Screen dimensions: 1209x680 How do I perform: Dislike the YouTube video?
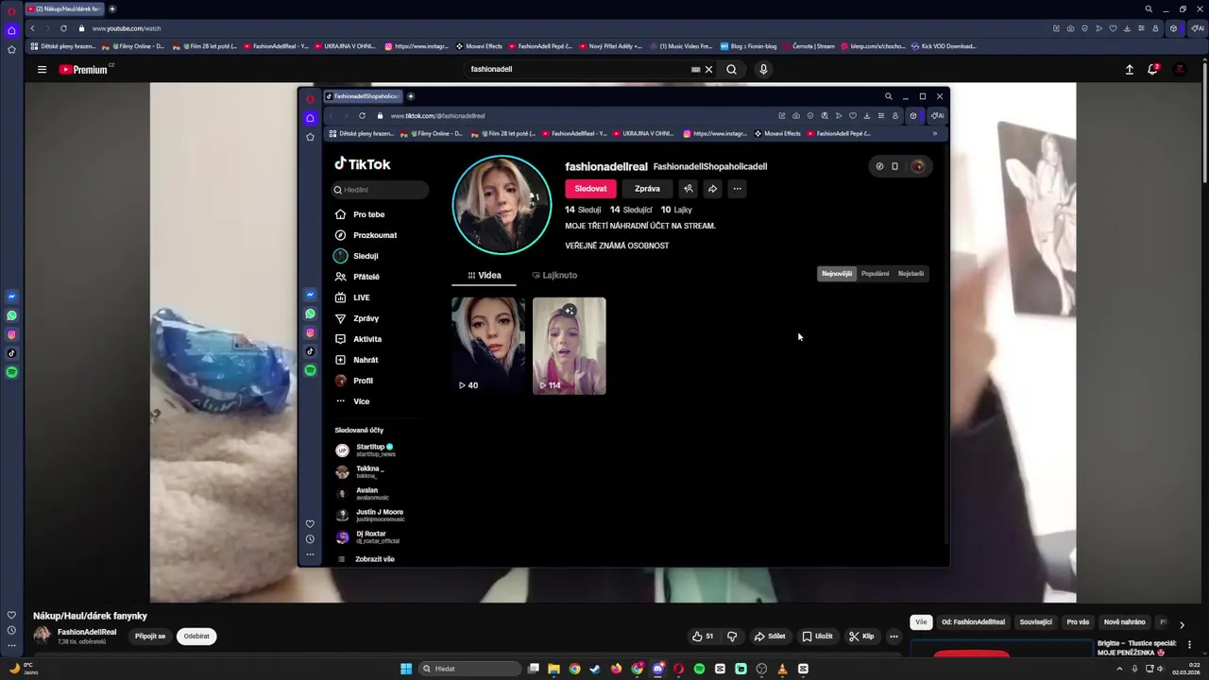[732, 637]
